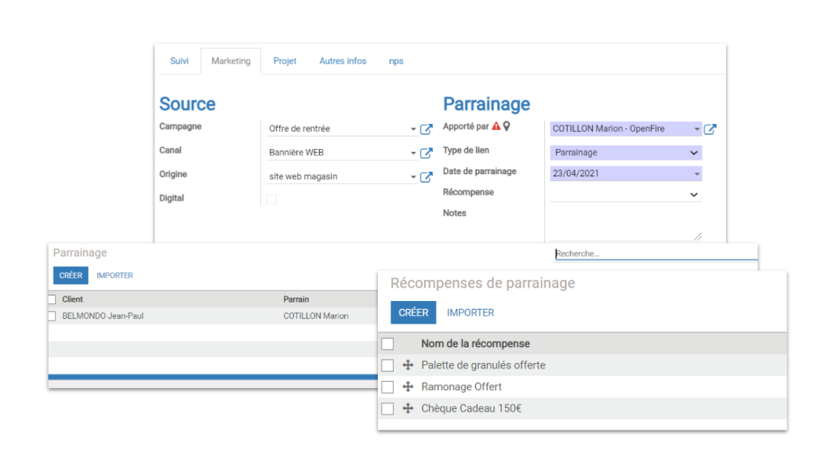This screenshot has width=835, height=464.
Task: Click drag handle of Chèque Cadeau 150€
Action: pos(408,408)
